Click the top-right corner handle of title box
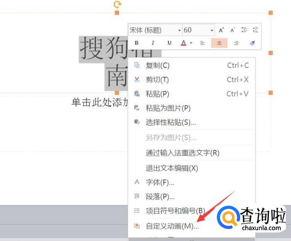The height and width of the screenshot is (241, 291). click(x=271, y=13)
